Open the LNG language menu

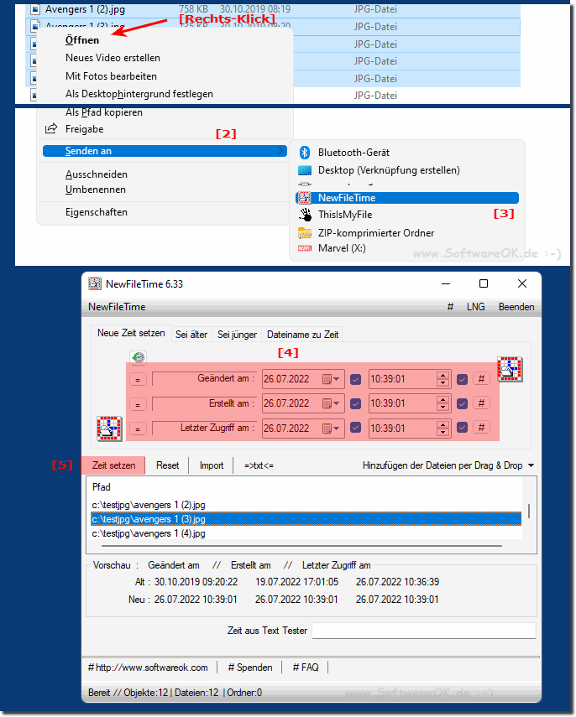pyautogui.click(x=476, y=307)
